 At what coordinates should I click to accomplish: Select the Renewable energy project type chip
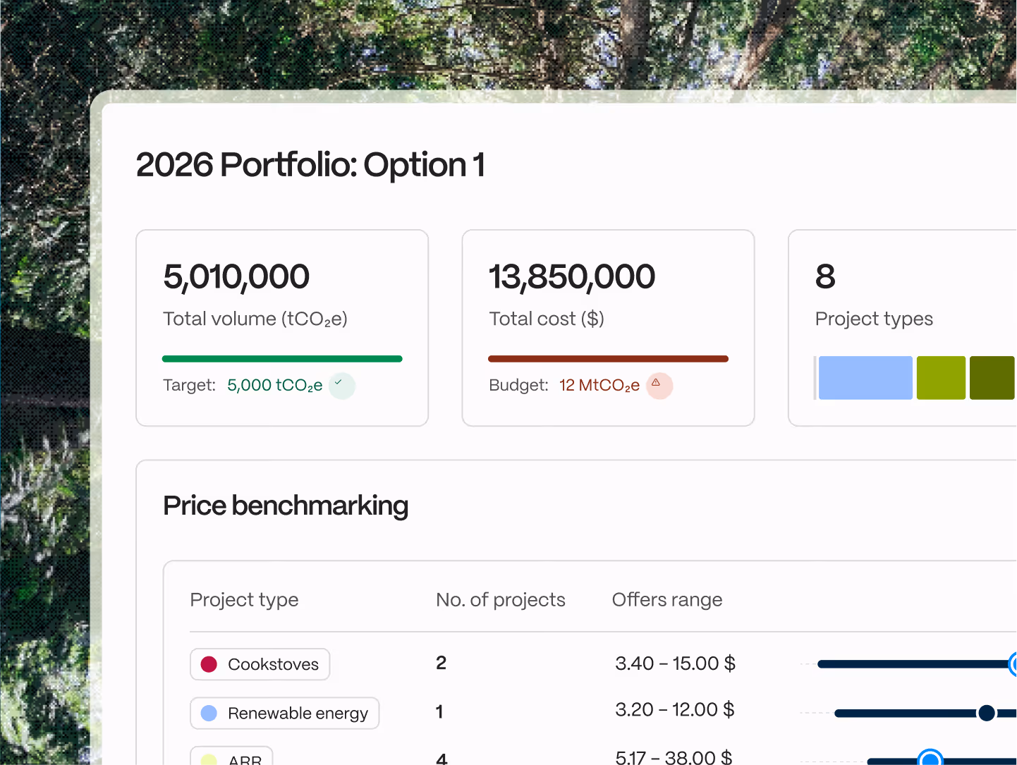(284, 713)
